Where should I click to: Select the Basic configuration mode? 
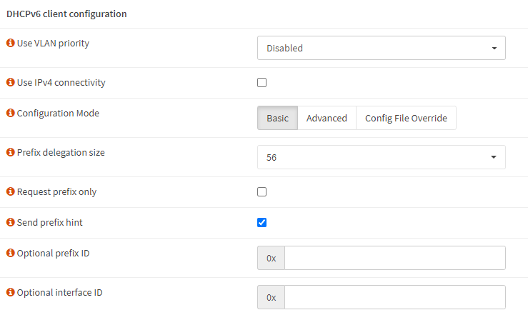coord(277,118)
